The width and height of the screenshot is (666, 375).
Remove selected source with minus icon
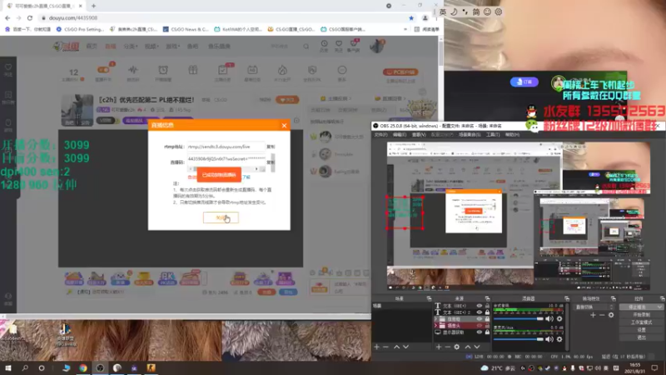[x=447, y=347]
